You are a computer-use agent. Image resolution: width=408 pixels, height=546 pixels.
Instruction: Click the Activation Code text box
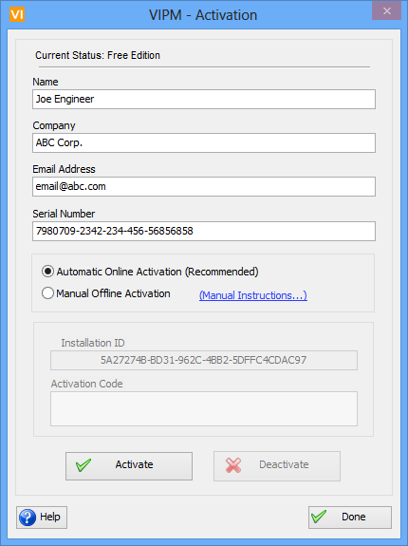point(204,409)
